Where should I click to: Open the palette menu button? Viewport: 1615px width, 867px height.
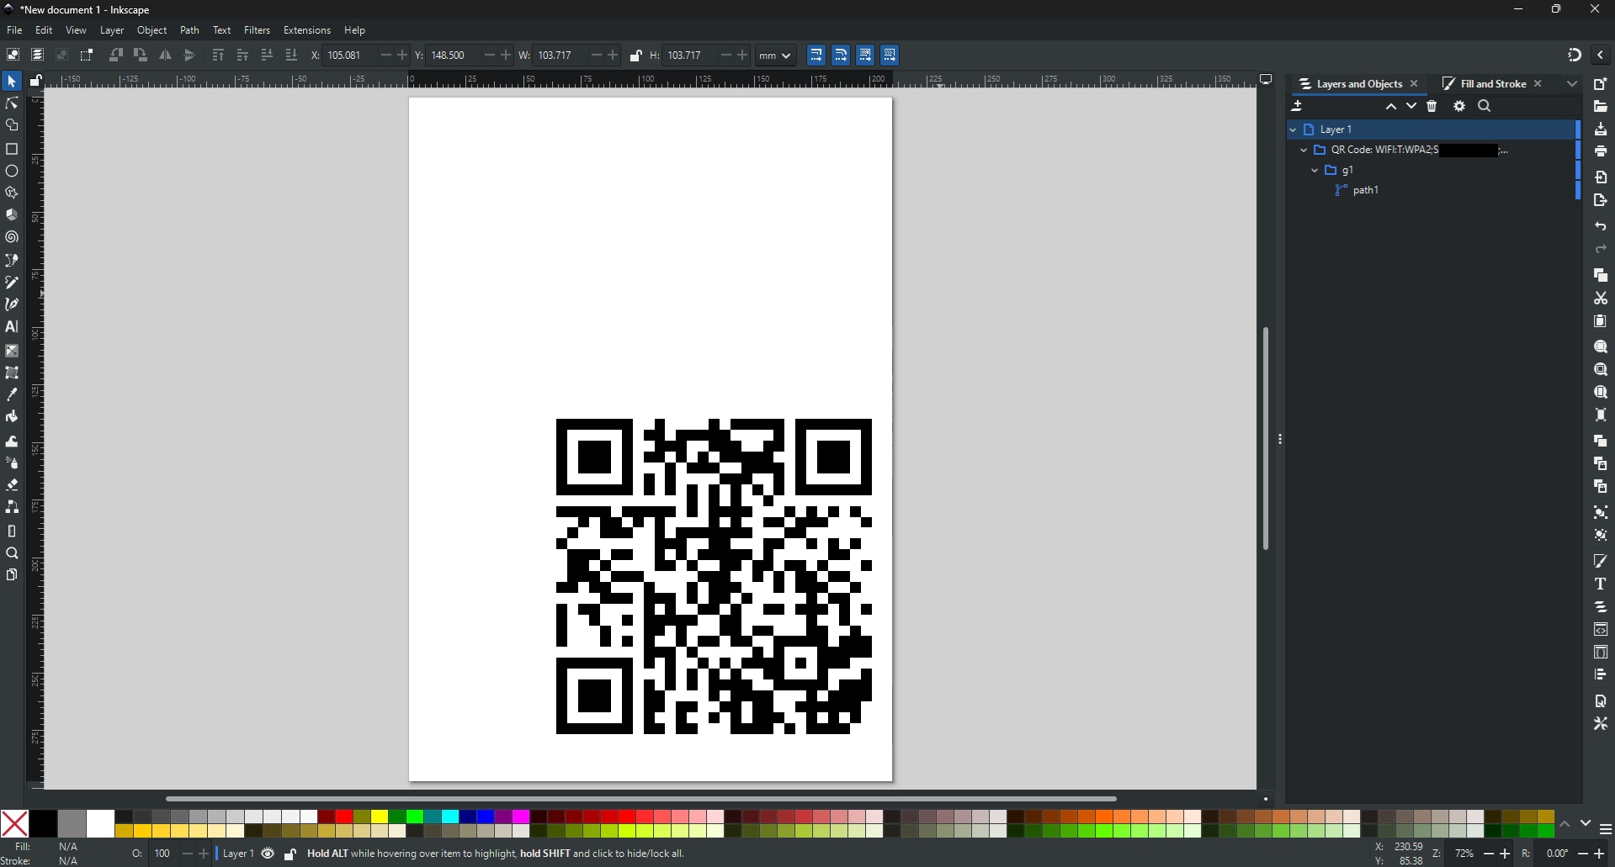point(1606,830)
